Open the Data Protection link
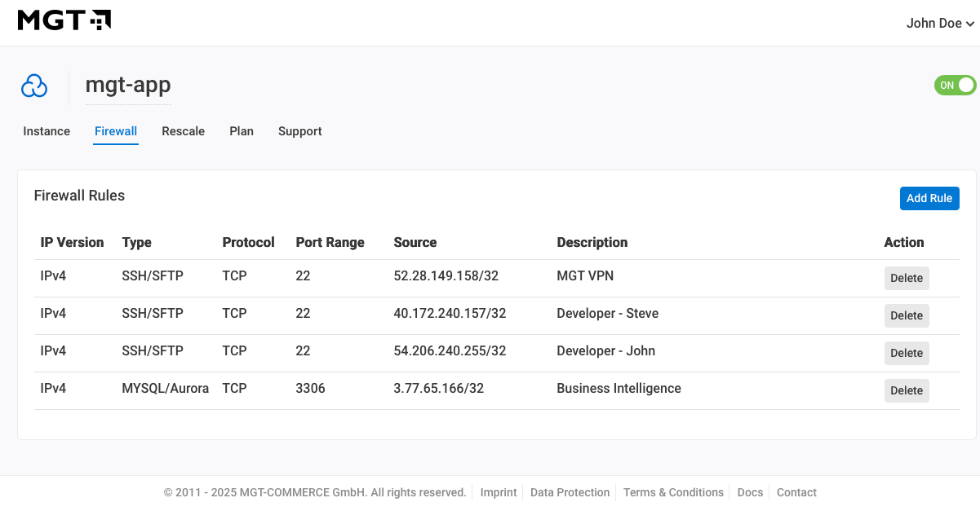This screenshot has height=511, width=980. coord(570,492)
